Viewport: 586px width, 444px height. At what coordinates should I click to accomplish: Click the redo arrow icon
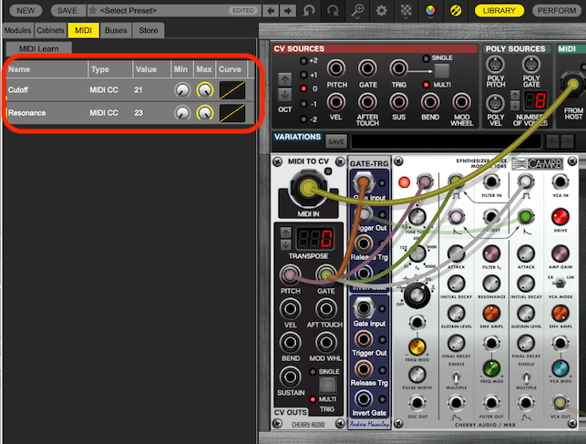click(333, 10)
